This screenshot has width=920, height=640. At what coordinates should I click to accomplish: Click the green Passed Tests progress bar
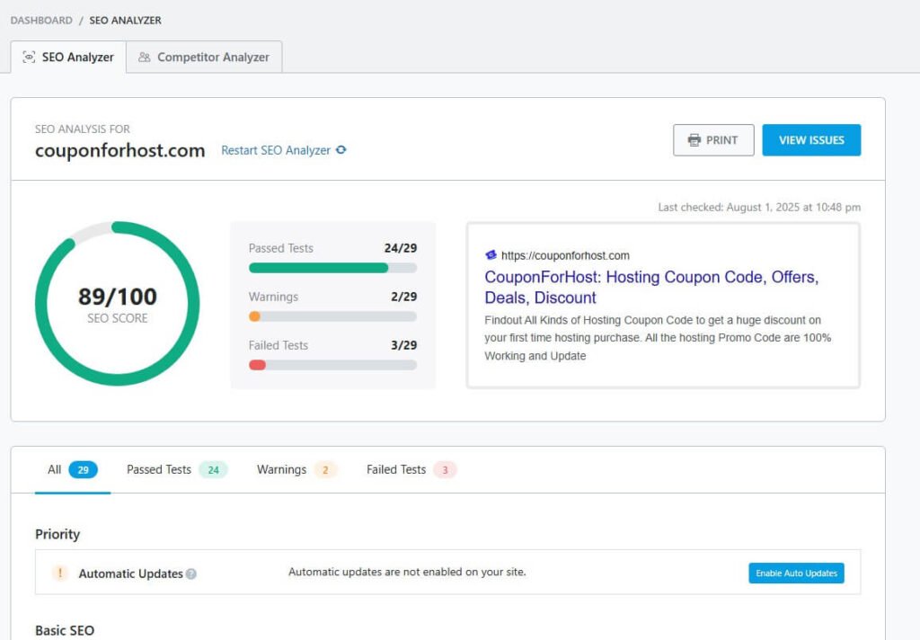click(x=332, y=268)
